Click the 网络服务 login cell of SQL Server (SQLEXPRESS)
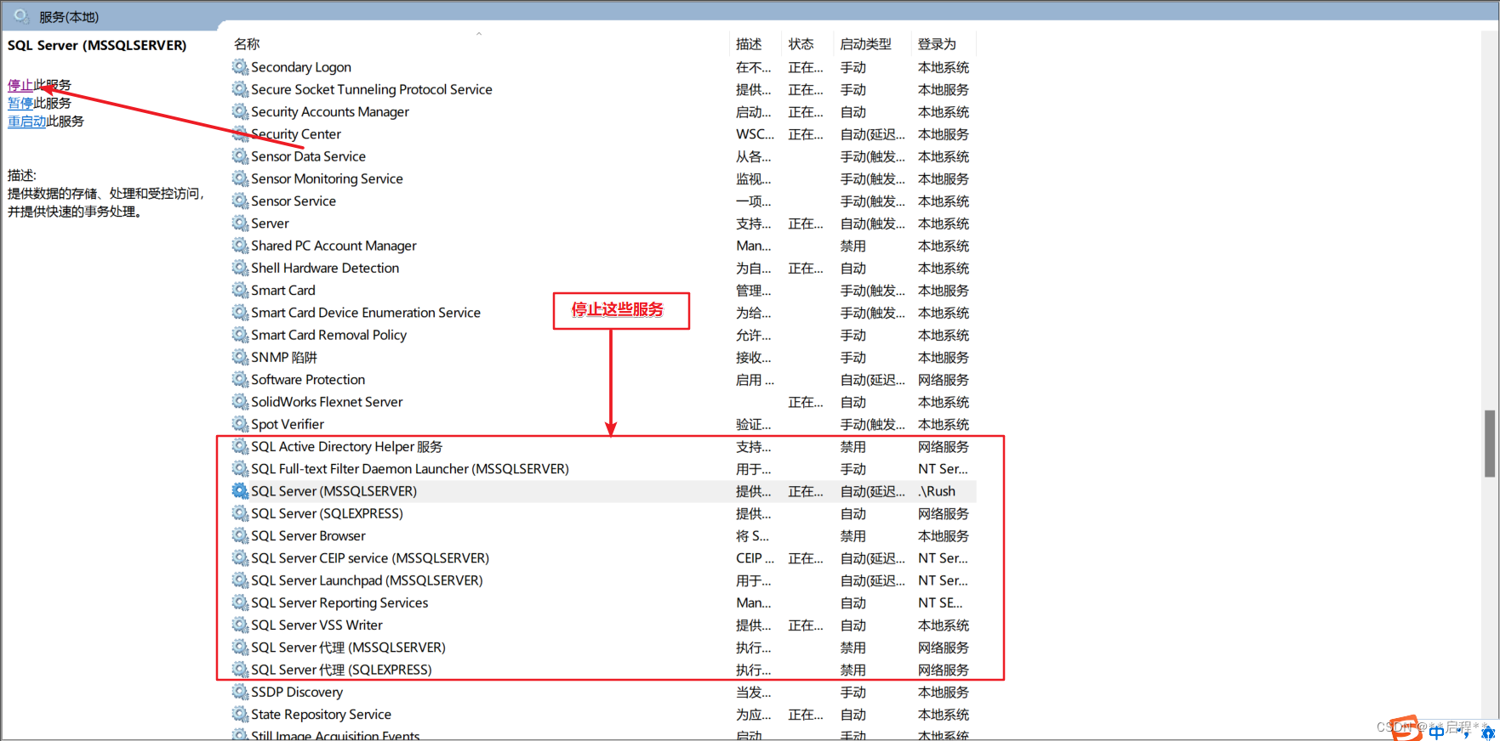Image resolution: width=1500 pixels, height=741 pixels. click(x=943, y=513)
